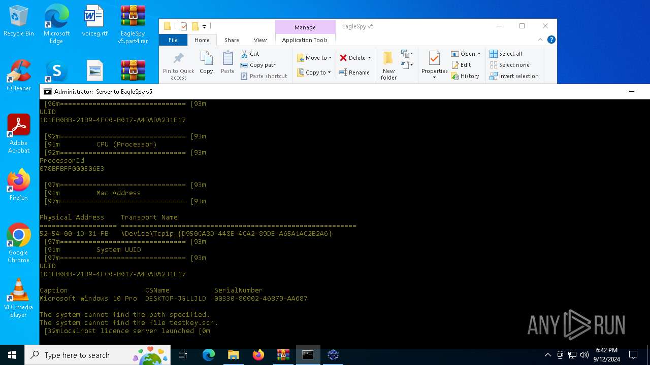This screenshot has width=650, height=365.
Task: Click MAC address 52-54-00-1D-81-FB text
Action: (x=74, y=234)
